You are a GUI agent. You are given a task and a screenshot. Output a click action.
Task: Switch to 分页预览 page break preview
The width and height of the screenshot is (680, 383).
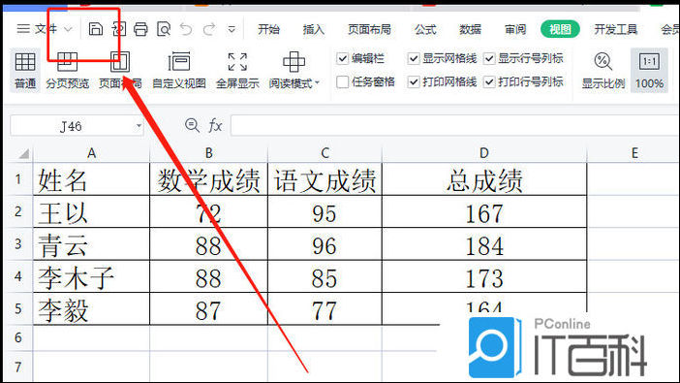[67, 71]
